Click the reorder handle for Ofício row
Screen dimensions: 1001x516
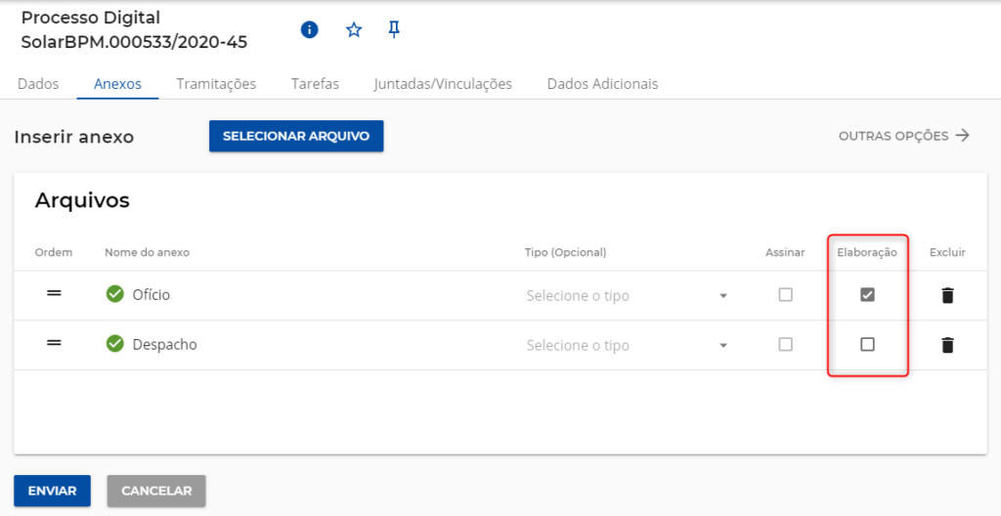point(55,294)
